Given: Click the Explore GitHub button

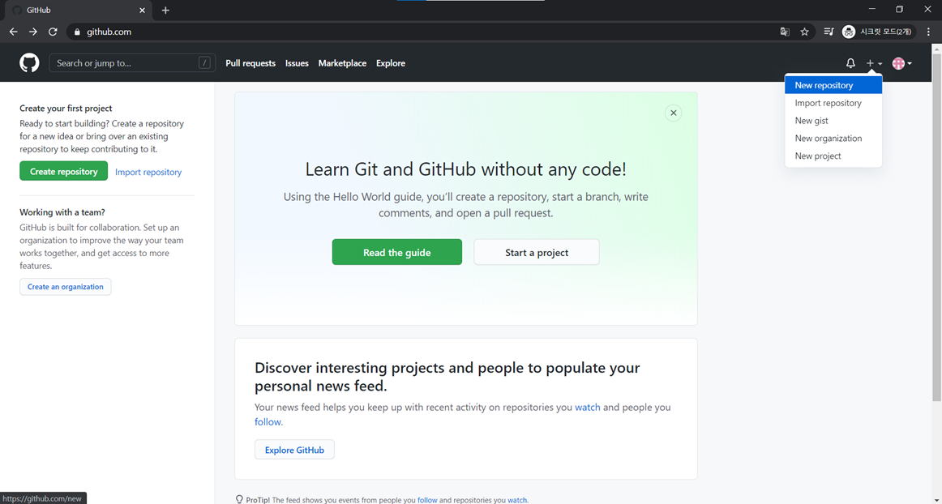Looking at the screenshot, I should pos(294,450).
